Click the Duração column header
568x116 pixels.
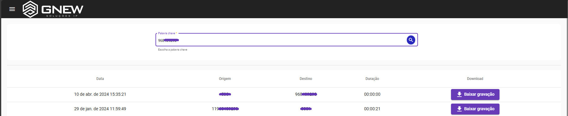click(372, 79)
